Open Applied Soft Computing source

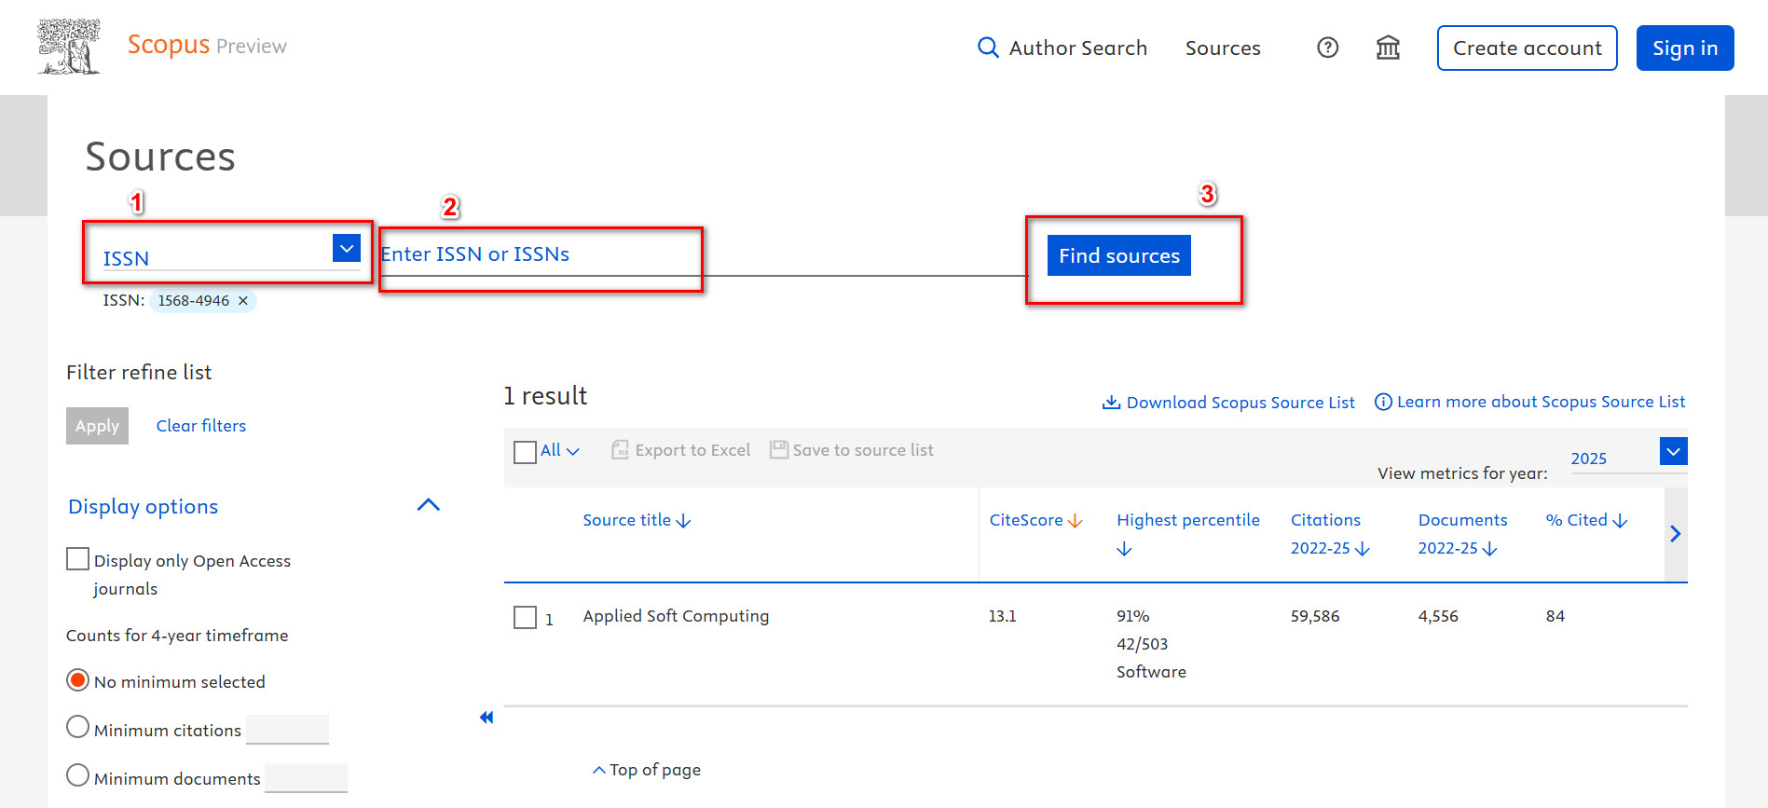(677, 616)
